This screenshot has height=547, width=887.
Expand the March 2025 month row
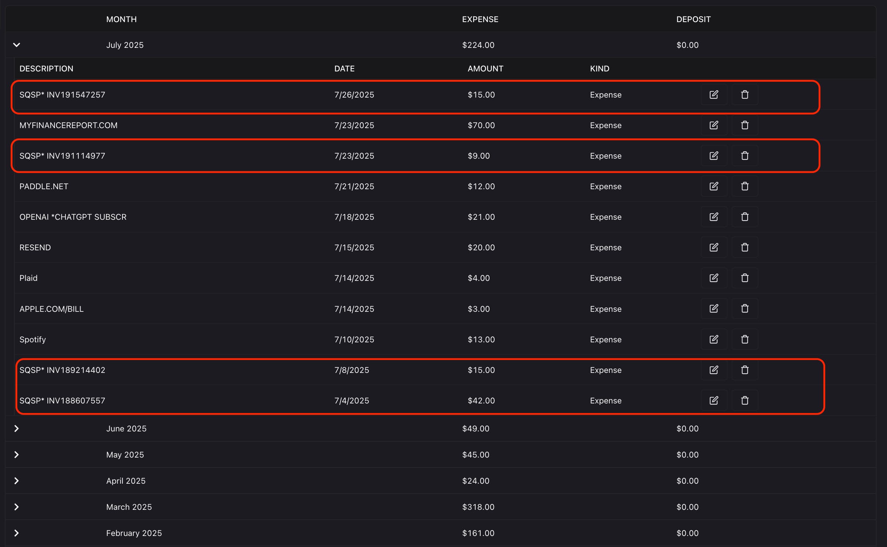[x=17, y=507]
